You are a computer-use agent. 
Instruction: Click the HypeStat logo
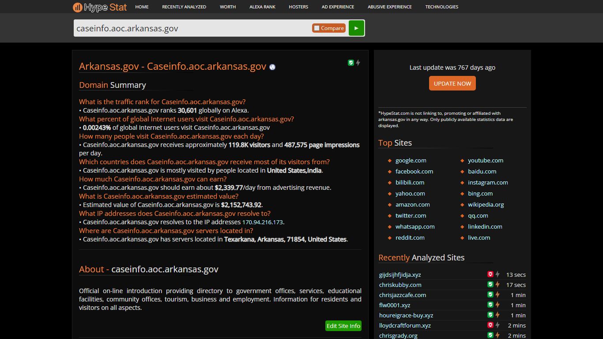click(x=100, y=7)
